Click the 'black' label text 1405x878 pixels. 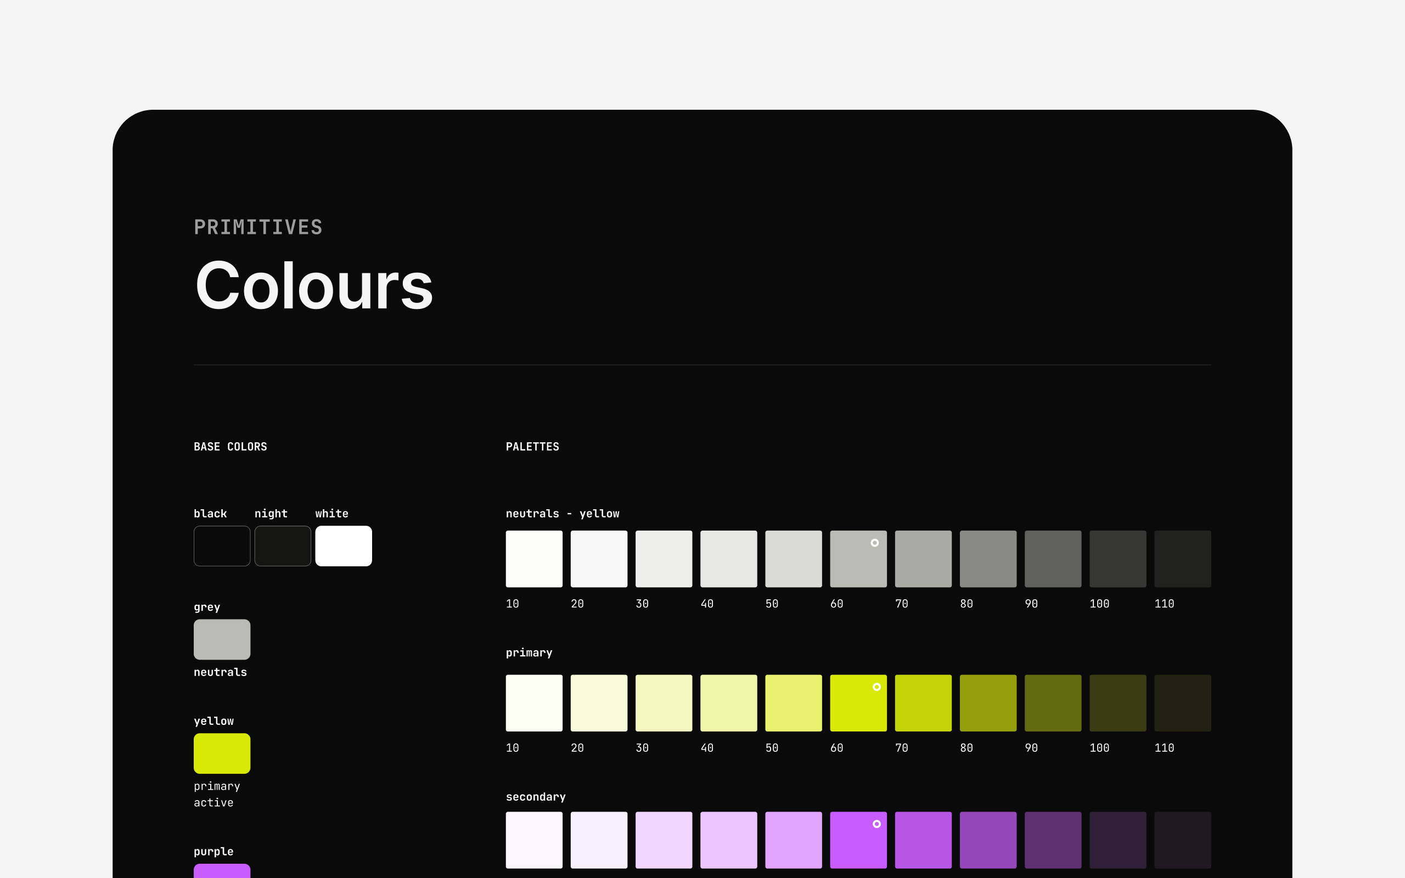pyautogui.click(x=210, y=514)
